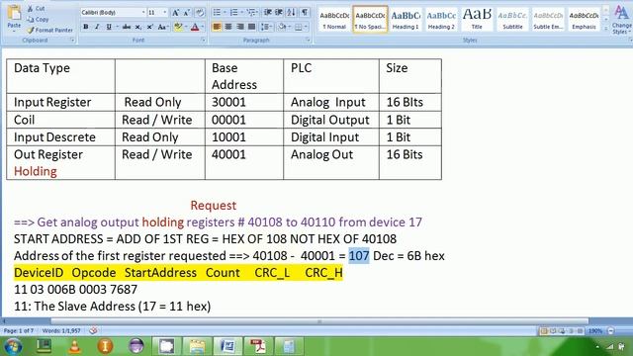Image resolution: width=633 pixels, height=356 pixels.
Task: Toggle subscript formatting
Action: click(x=138, y=27)
